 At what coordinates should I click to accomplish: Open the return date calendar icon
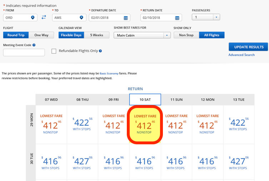click(177, 18)
